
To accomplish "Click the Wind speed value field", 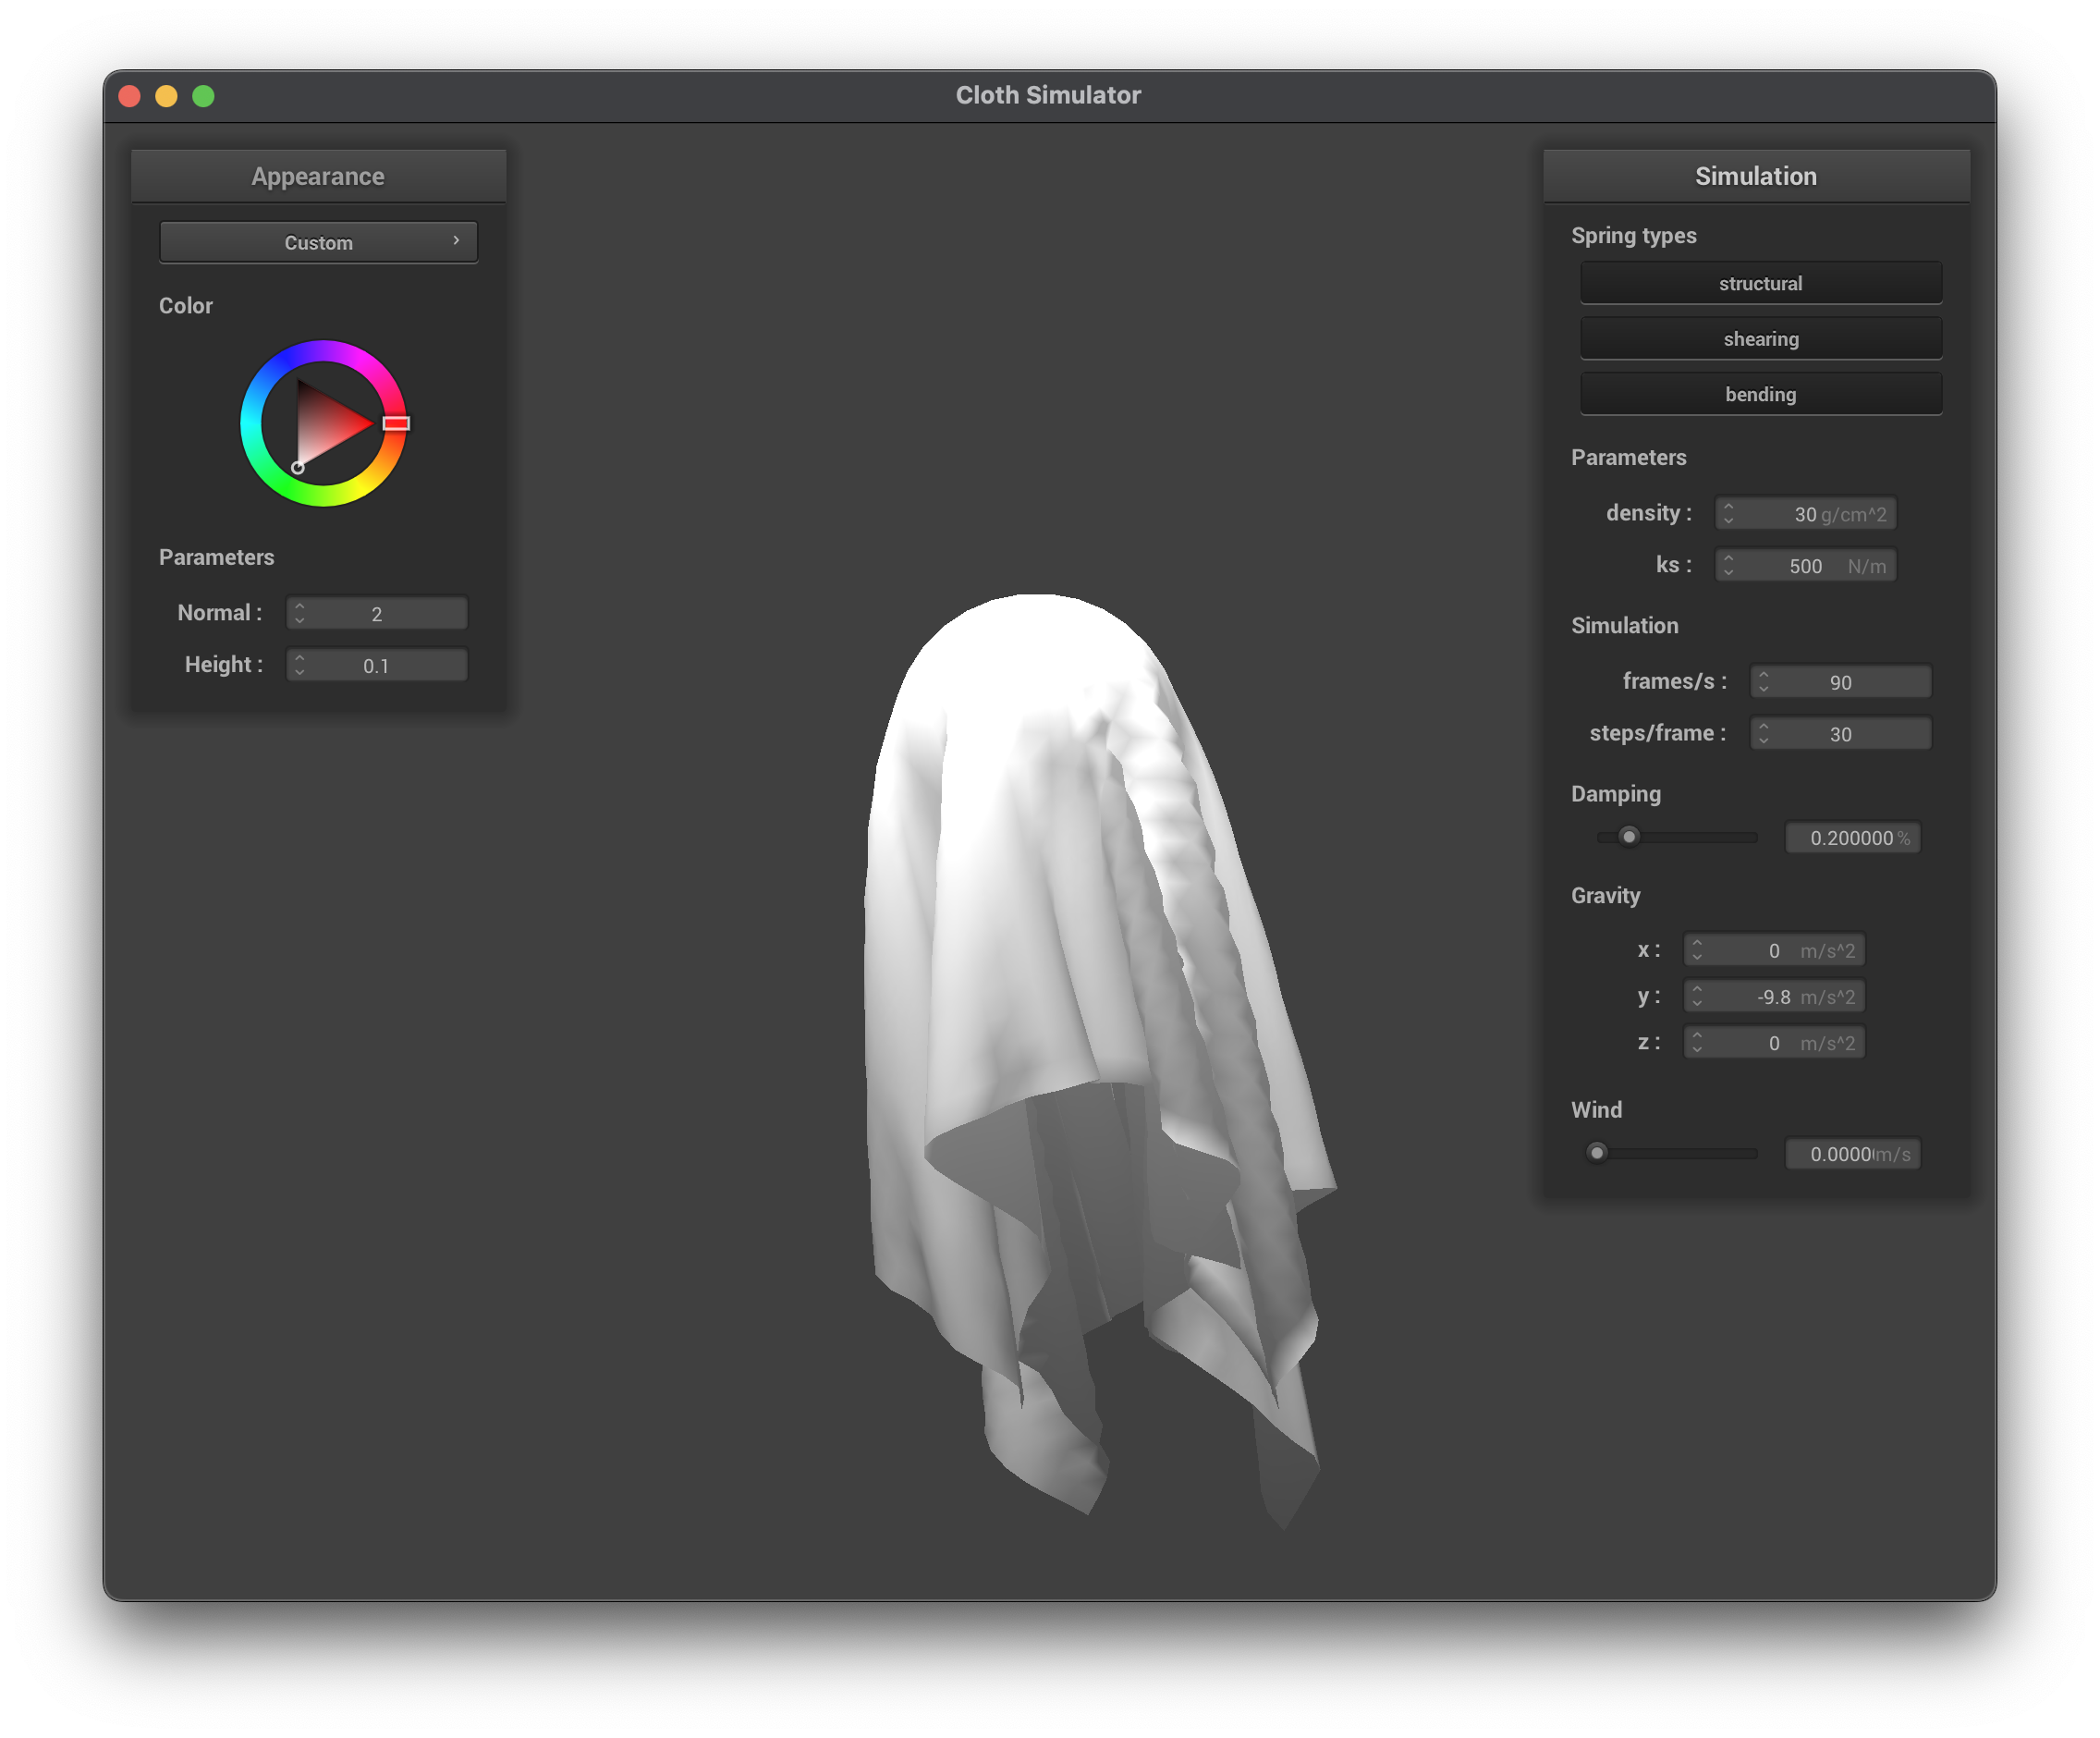I will pos(1852,1153).
